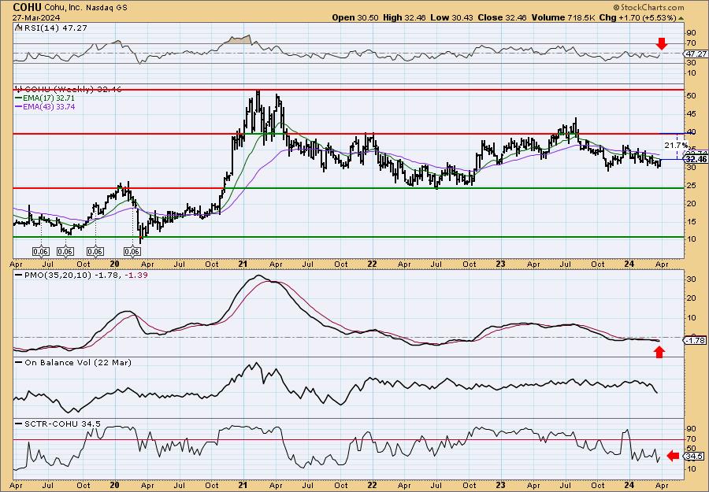
Task: Click the 25 label on price axis
Action: coord(692,185)
